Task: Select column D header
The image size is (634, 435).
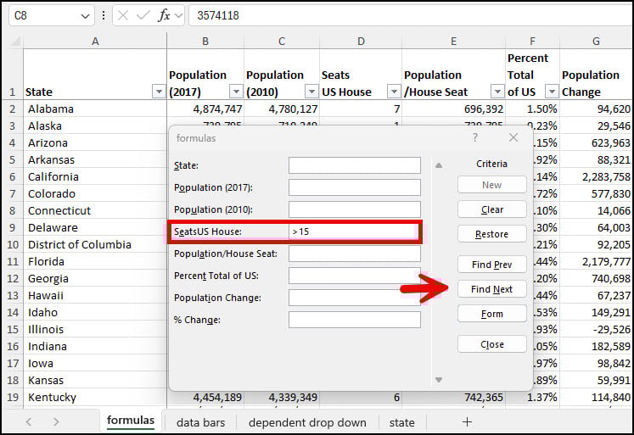Action: point(361,41)
